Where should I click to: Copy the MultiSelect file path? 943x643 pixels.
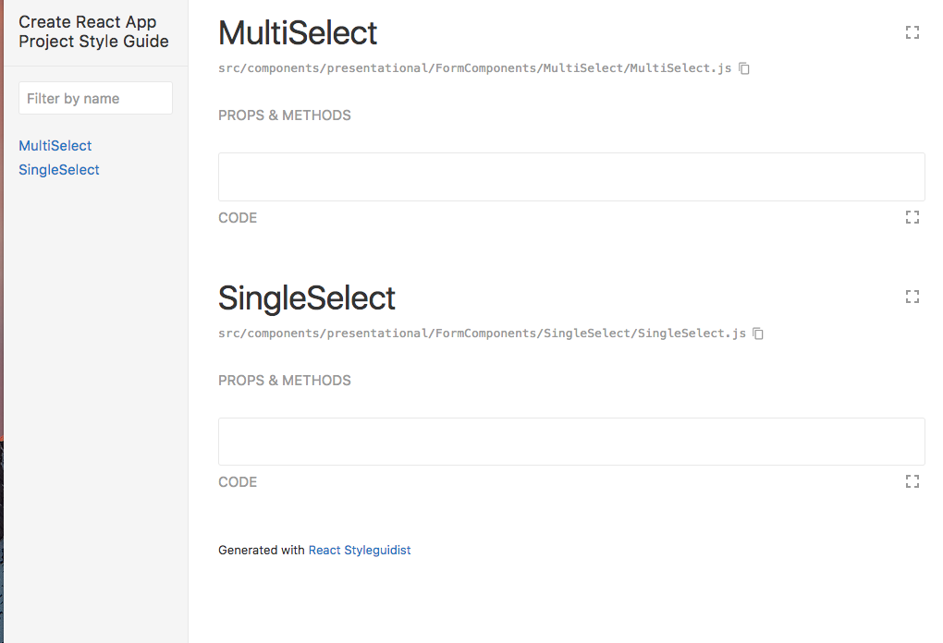click(745, 67)
